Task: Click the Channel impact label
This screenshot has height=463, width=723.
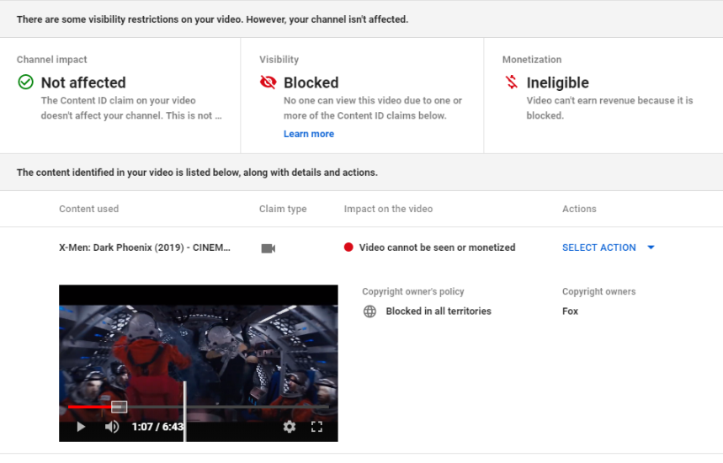Action: 51,60
